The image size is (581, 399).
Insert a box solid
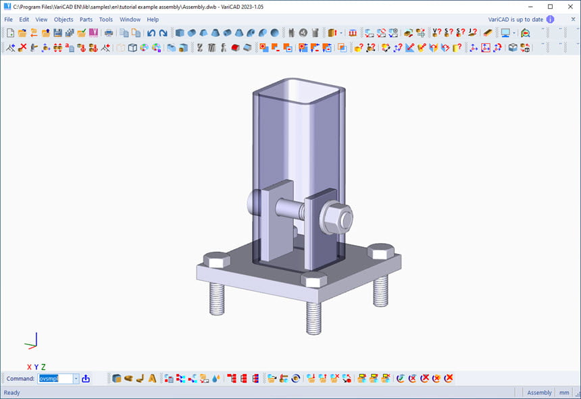180,33
